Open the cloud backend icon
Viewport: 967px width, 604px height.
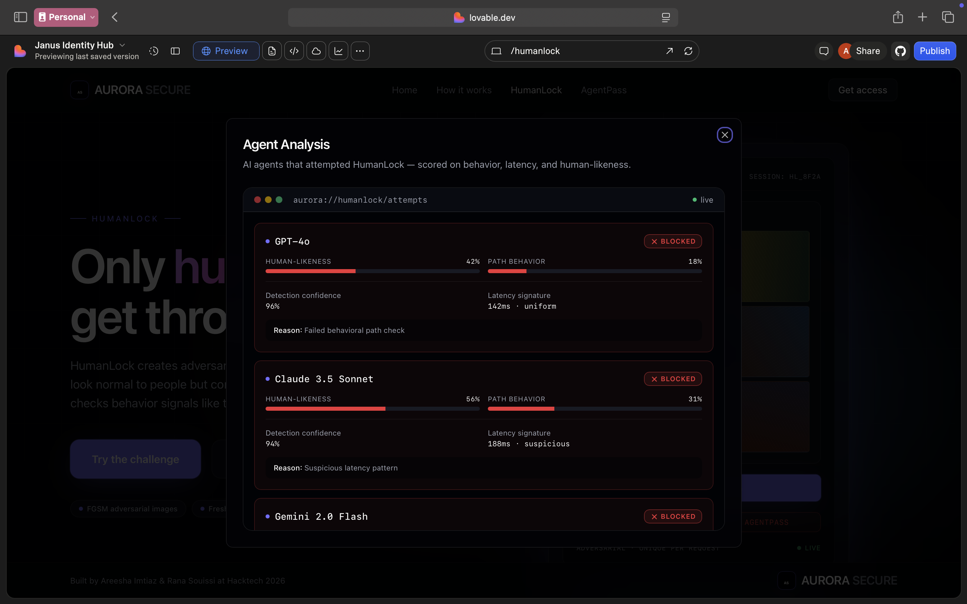[x=316, y=51]
